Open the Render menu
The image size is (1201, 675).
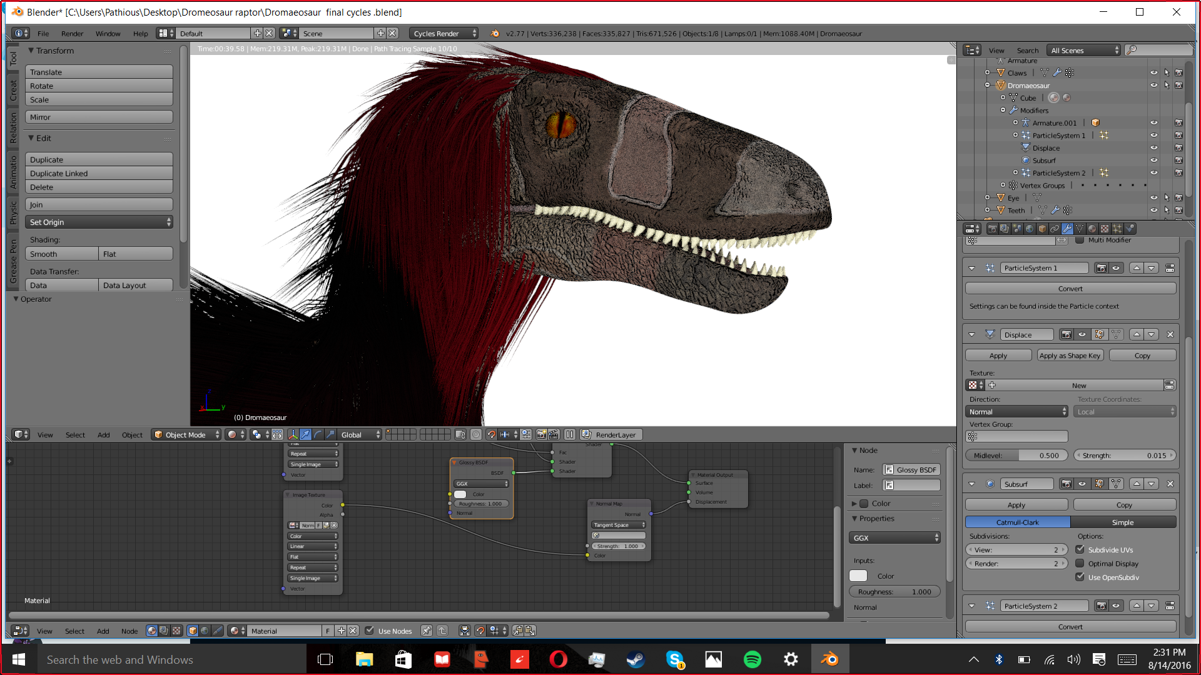72,34
